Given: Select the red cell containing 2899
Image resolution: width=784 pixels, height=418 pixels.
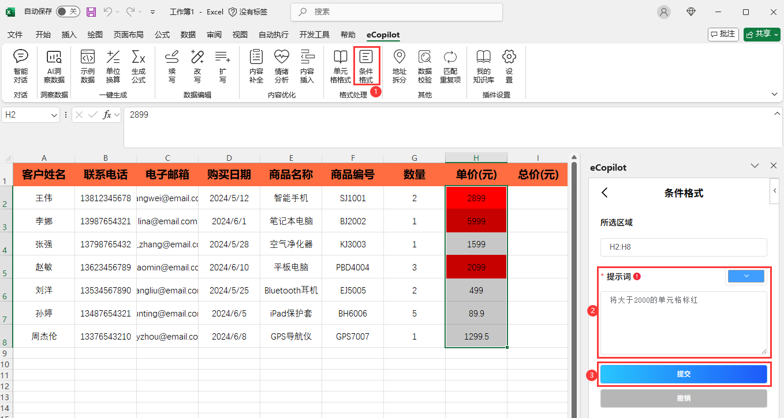Looking at the screenshot, I should pyautogui.click(x=476, y=198).
